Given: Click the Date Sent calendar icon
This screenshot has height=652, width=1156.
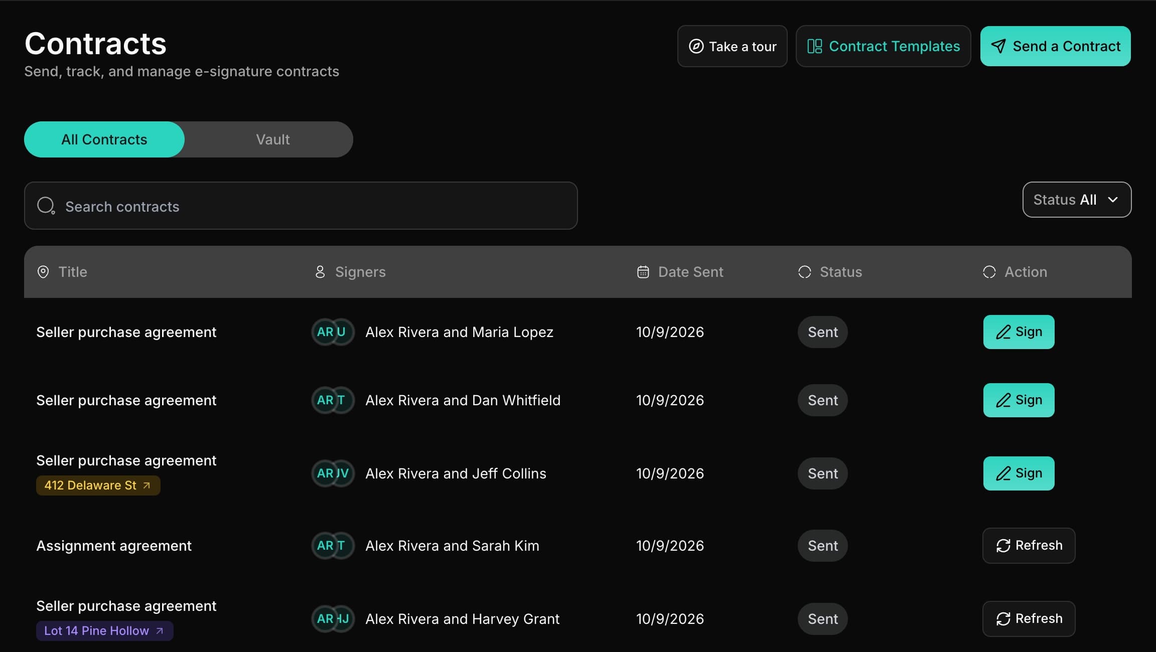Looking at the screenshot, I should [x=643, y=272].
